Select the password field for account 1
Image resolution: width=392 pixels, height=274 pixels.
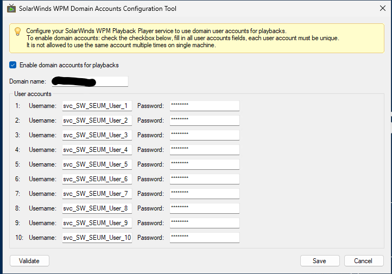[204, 106]
